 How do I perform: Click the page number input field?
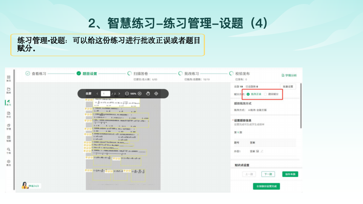105,93
